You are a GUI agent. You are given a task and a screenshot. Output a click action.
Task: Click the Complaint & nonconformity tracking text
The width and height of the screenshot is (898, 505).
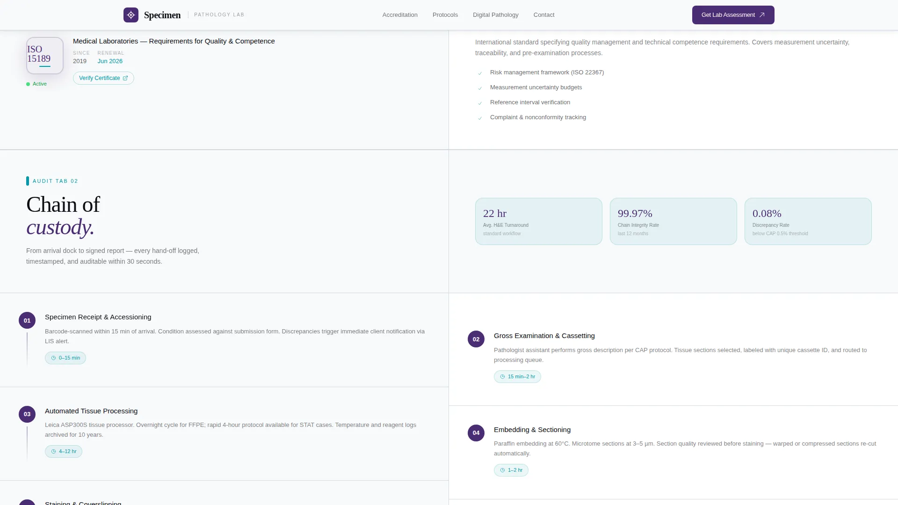[x=538, y=117]
